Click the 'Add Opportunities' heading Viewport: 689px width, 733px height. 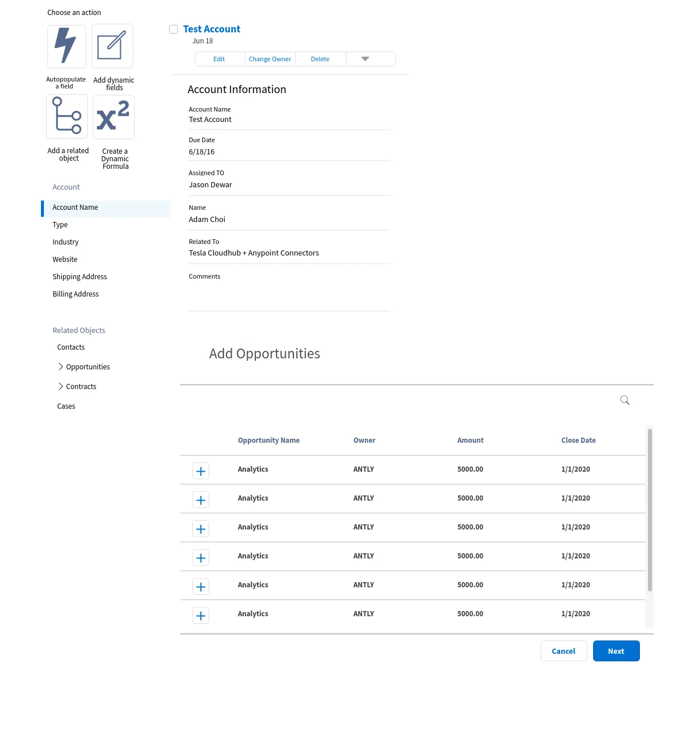(265, 354)
